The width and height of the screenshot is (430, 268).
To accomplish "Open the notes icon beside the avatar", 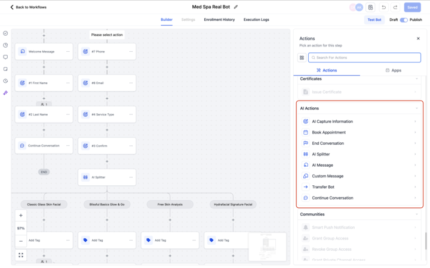I will 371,7.
